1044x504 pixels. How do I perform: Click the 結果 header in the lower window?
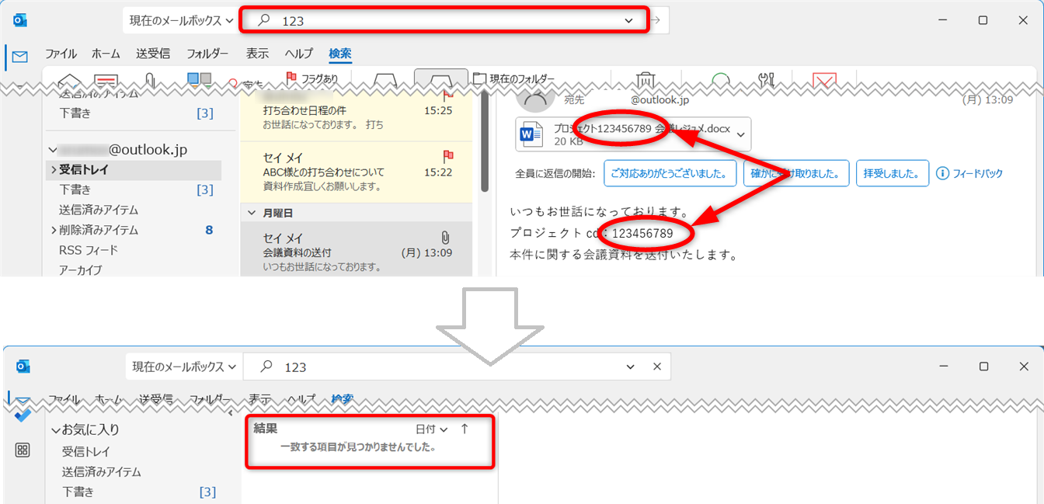pyautogui.click(x=266, y=429)
